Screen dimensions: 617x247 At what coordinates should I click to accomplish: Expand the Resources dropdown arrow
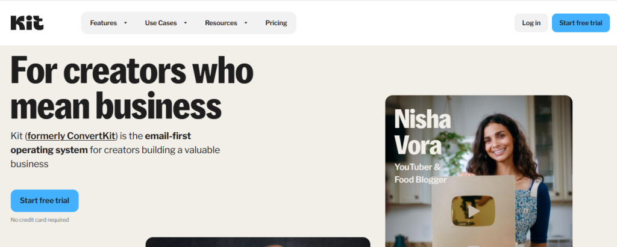click(x=246, y=23)
